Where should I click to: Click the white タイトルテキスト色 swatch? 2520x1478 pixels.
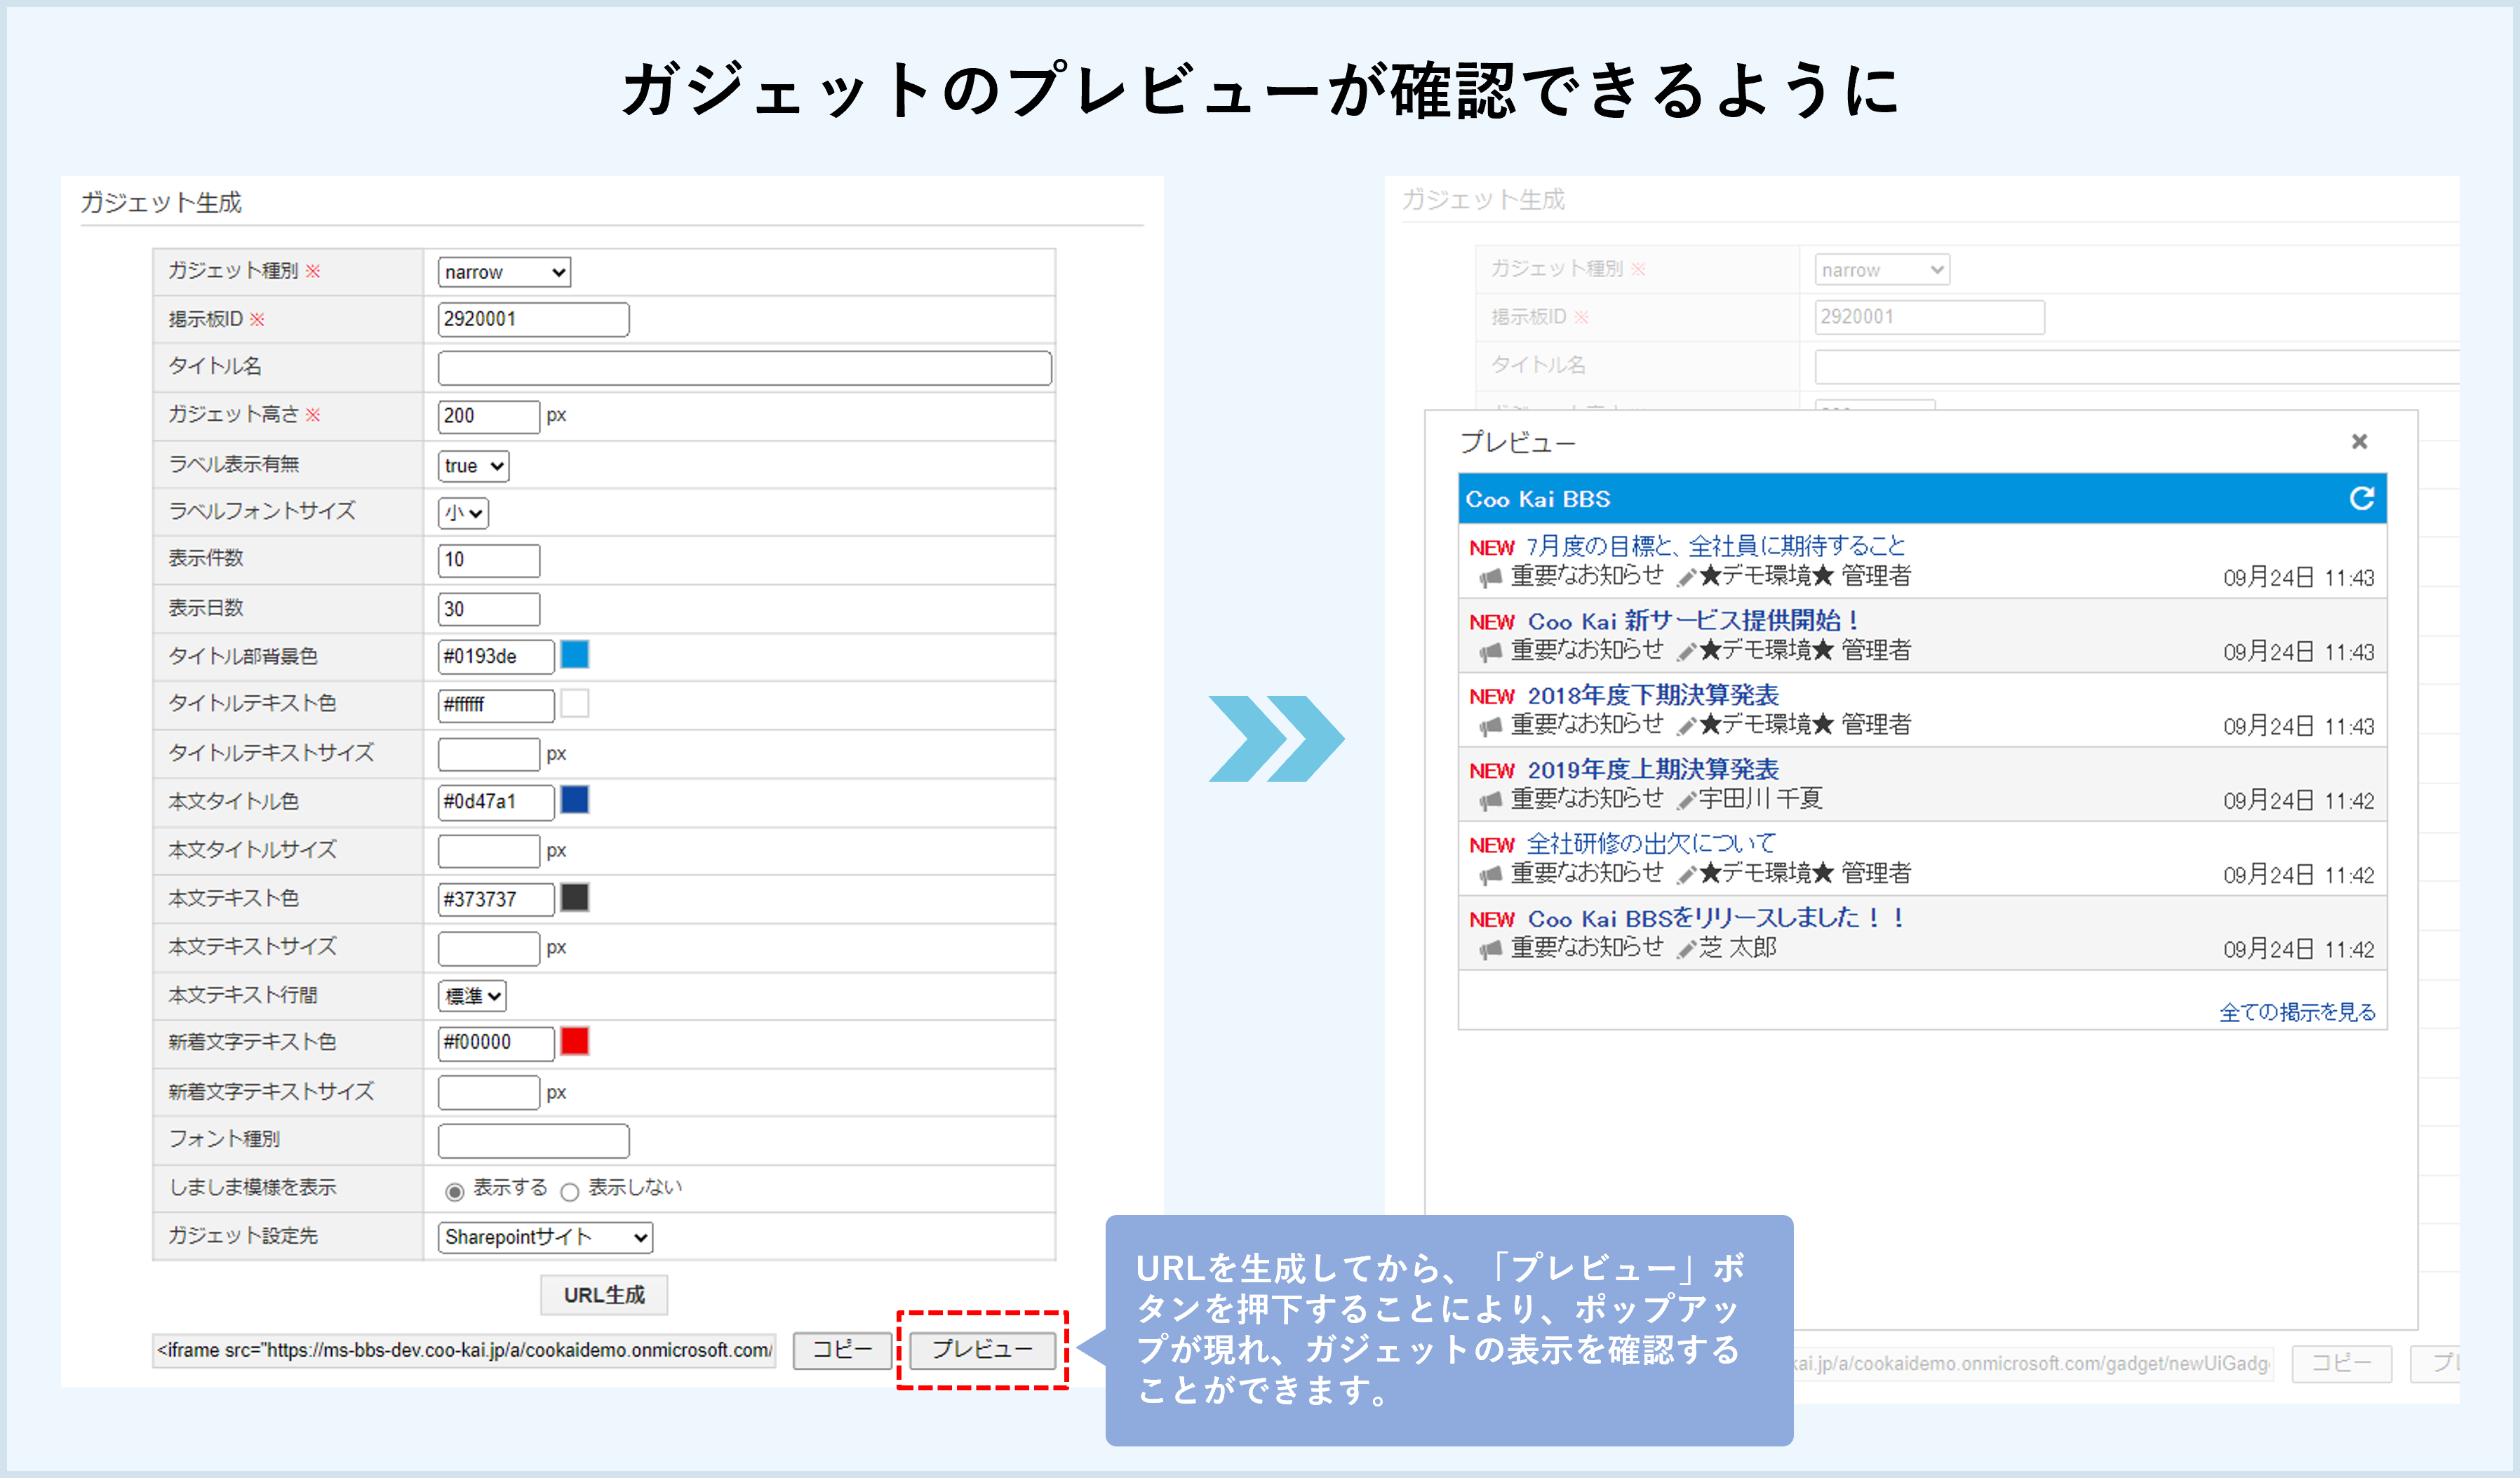coord(574,703)
